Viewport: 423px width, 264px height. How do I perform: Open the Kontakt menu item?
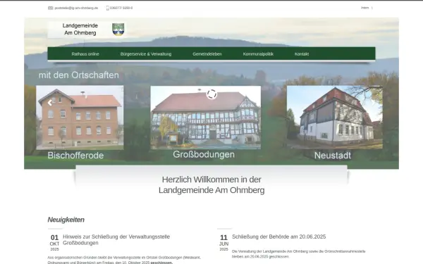tap(302, 54)
